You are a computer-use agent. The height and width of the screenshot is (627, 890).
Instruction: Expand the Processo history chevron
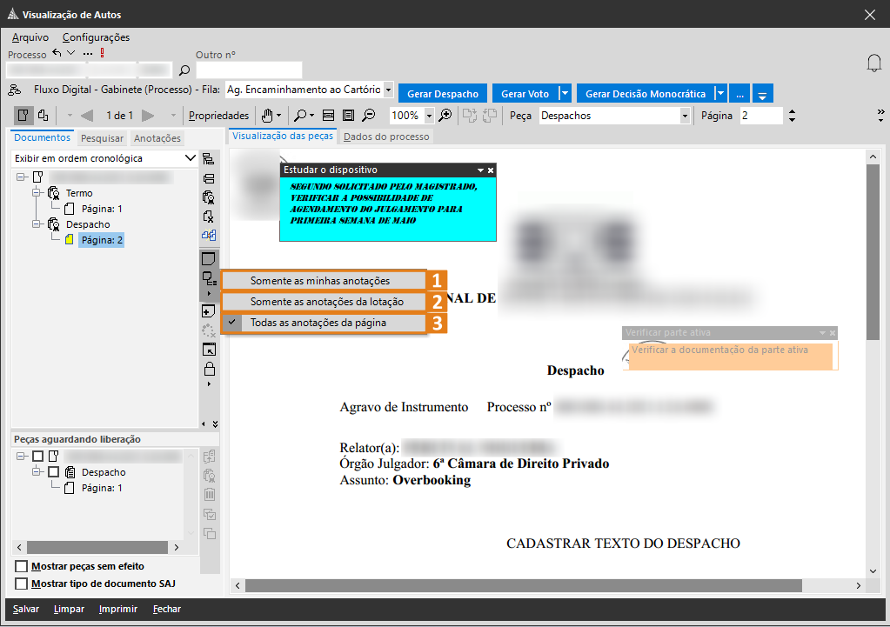[71, 53]
